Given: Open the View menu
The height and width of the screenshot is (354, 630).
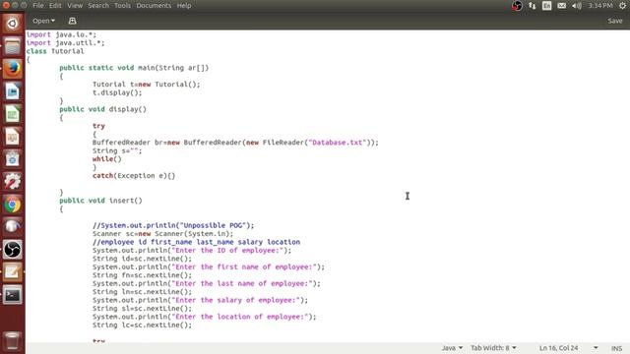Looking at the screenshot, I should click(75, 6).
